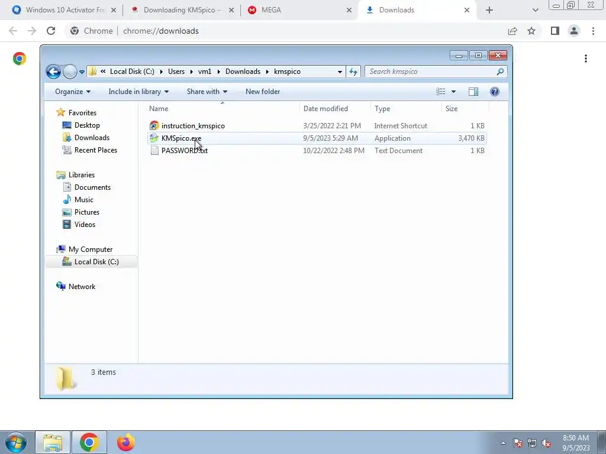Screen dimensions: 606x454
Task: Select the KMSpico.exe application icon
Action: click(154, 138)
